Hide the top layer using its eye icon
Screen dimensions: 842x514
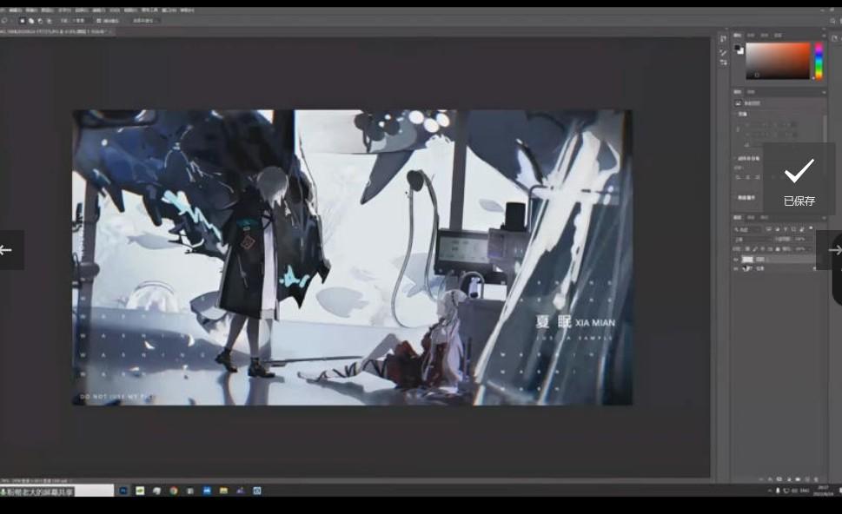tap(737, 259)
